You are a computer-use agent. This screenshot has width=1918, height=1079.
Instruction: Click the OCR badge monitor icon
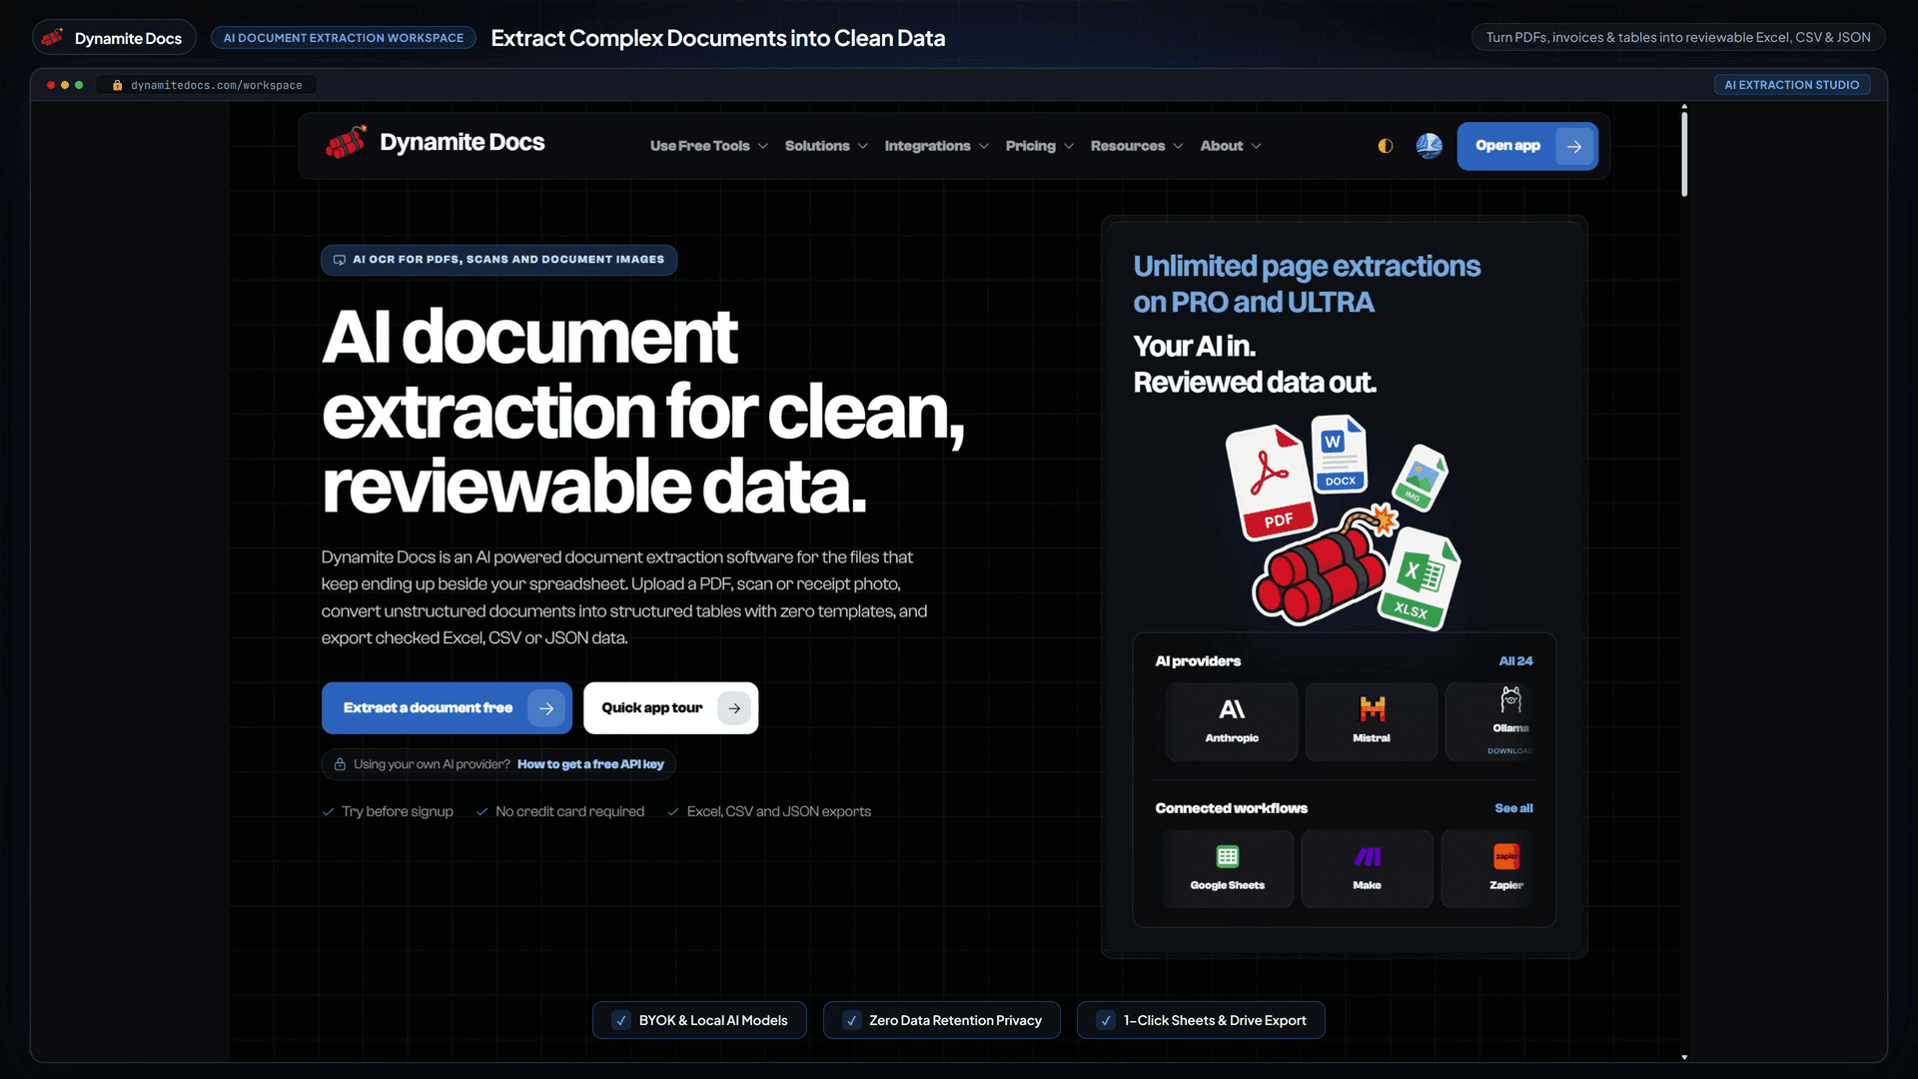tap(340, 260)
